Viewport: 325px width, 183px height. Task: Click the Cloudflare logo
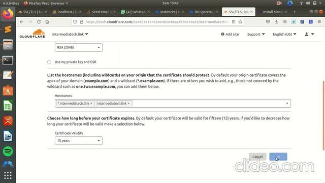32,34
